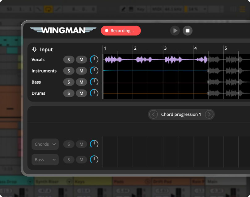Image resolution: width=250 pixels, height=197 pixels.
Task: Solo the output Bass dropdown track
Action: coord(69,160)
